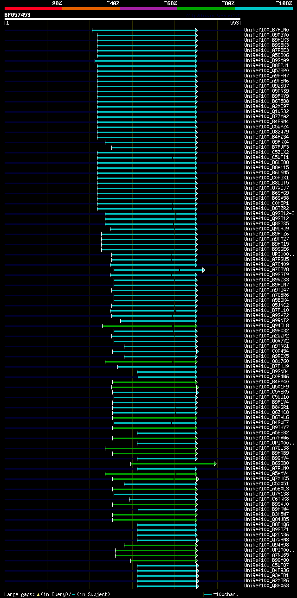Select subject label UniRef100_Q7XUC5
The width and height of the screenshot is (297, 598).
tap(266, 479)
